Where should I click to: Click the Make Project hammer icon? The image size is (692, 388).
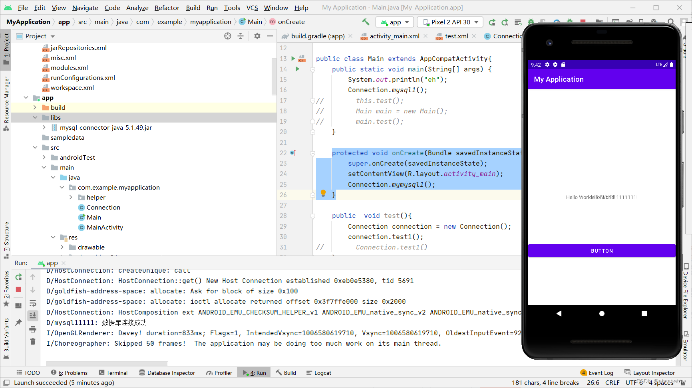(366, 22)
